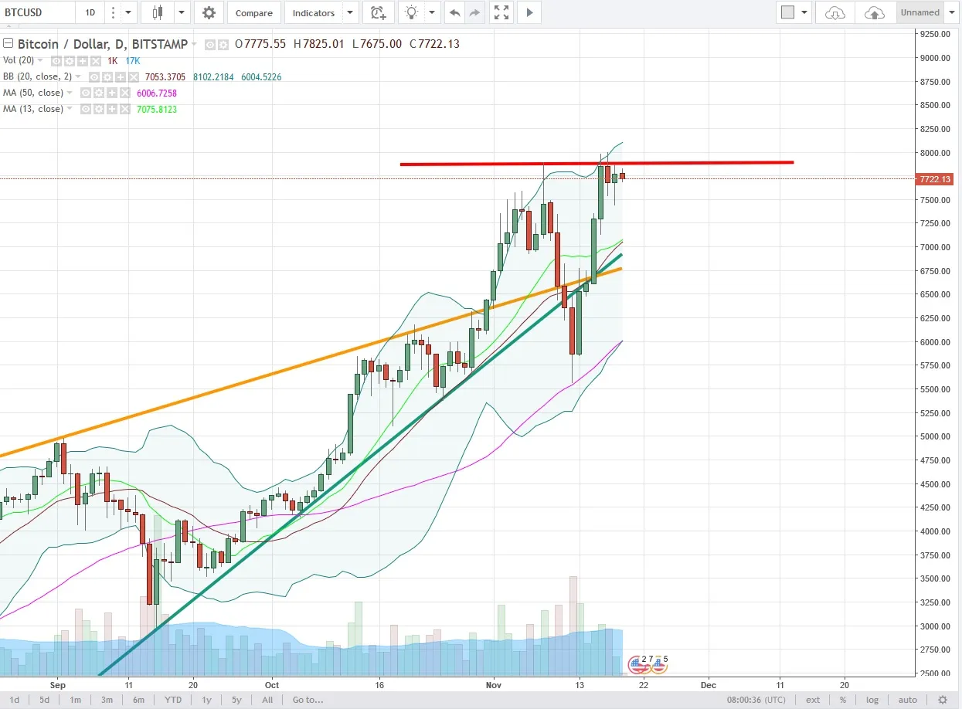Screen dimensions: 962x709
Task: Open the Vol (20) dropdown arrow
Action: coord(42,60)
